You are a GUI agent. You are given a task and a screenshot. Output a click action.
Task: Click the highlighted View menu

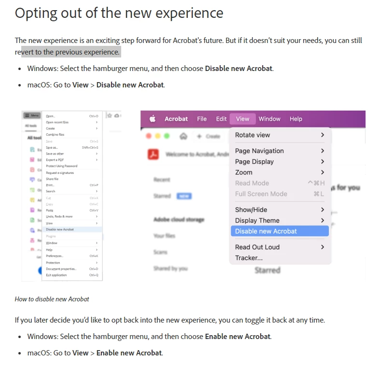[x=242, y=119]
